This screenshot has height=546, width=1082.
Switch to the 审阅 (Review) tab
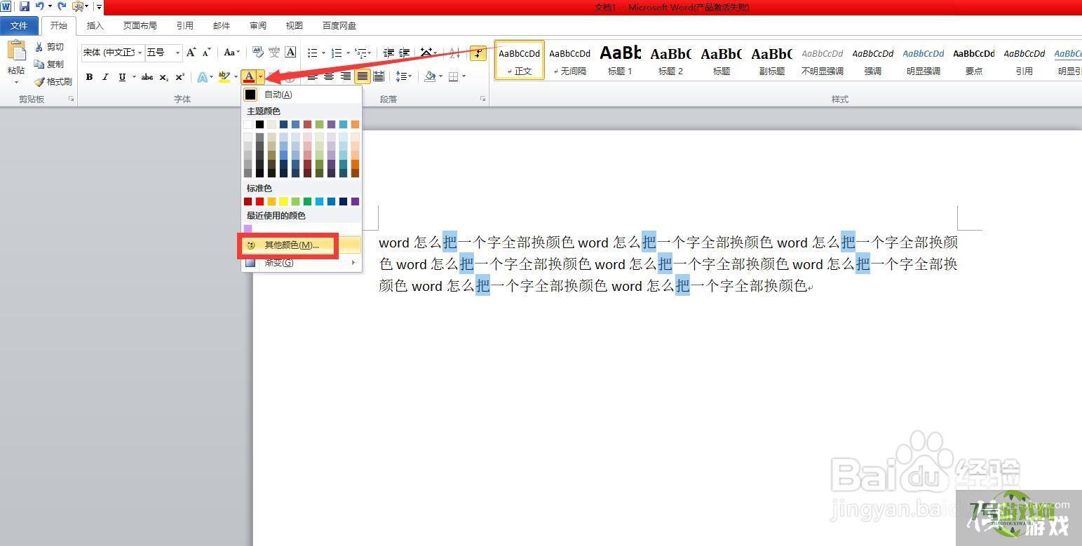(x=257, y=25)
